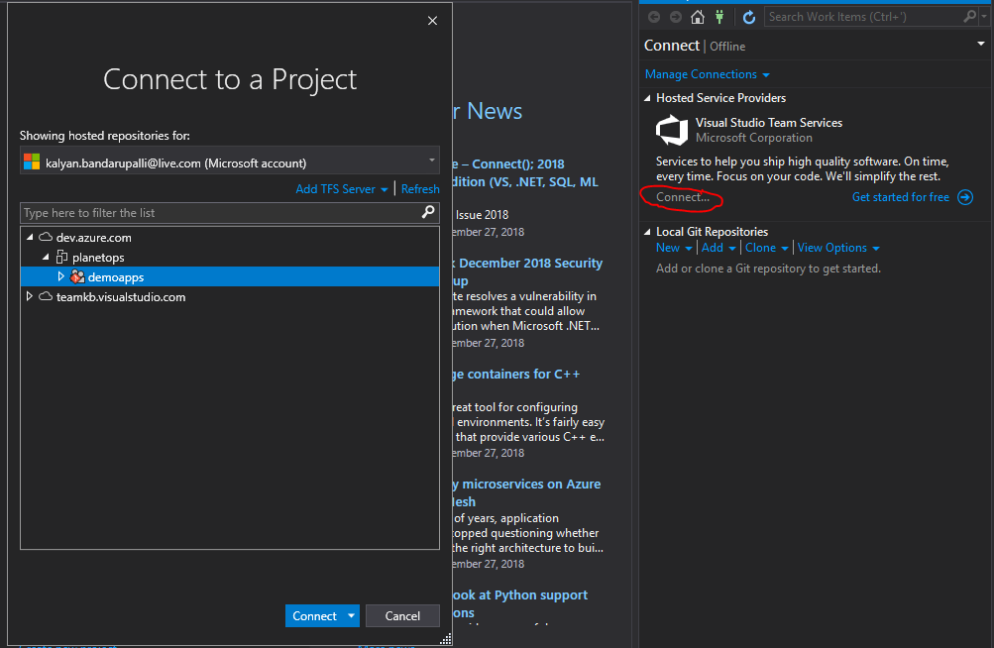Collapse Local Git Repositories section
Image resolution: width=994 pixels, height=648 pixels.
click(647, 232)
